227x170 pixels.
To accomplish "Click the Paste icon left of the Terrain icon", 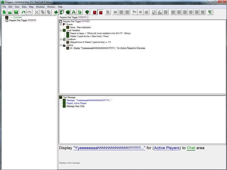I will (x=49, y=12).
